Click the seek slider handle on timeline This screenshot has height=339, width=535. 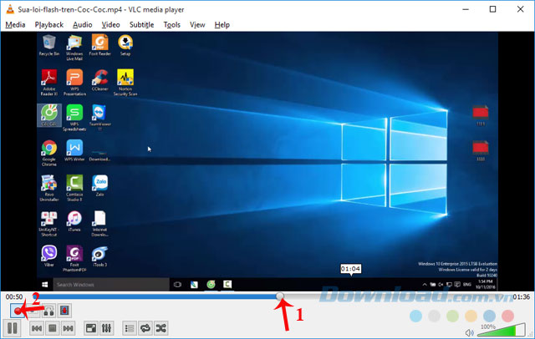(x=279, y=296)
